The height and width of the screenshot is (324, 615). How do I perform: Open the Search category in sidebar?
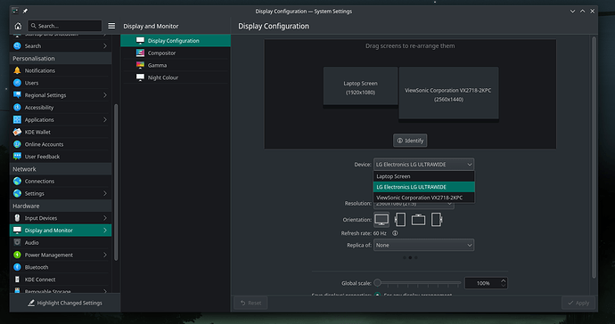pyautogui.click(x=61, y=45)
